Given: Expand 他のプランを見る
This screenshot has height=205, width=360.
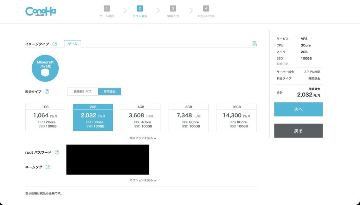Looking at the screenshot, I should [143, 138].
